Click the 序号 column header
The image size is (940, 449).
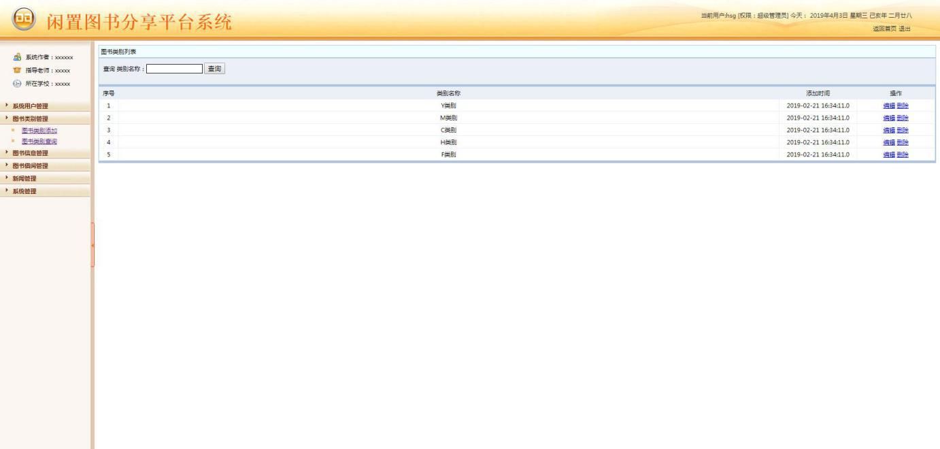[108, 93]
